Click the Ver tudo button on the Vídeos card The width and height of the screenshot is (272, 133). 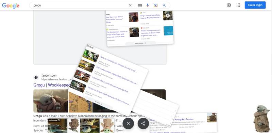pos(99,103)
